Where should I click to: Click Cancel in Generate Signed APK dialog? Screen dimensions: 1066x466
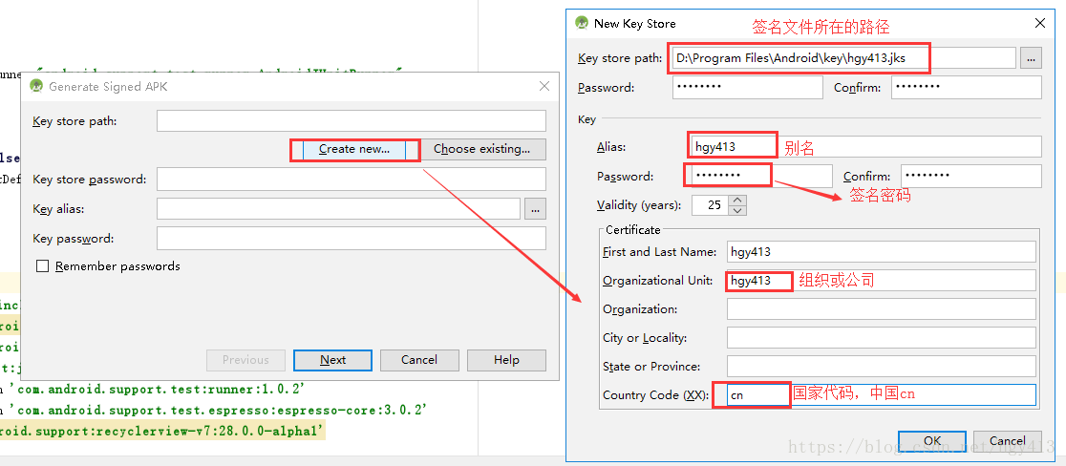tap(419, 360)
